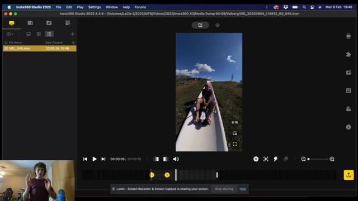
Task: Mute the audio volume
Action: pos(176,159)
